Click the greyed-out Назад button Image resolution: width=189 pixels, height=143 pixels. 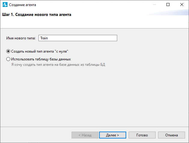click(85, 135)
